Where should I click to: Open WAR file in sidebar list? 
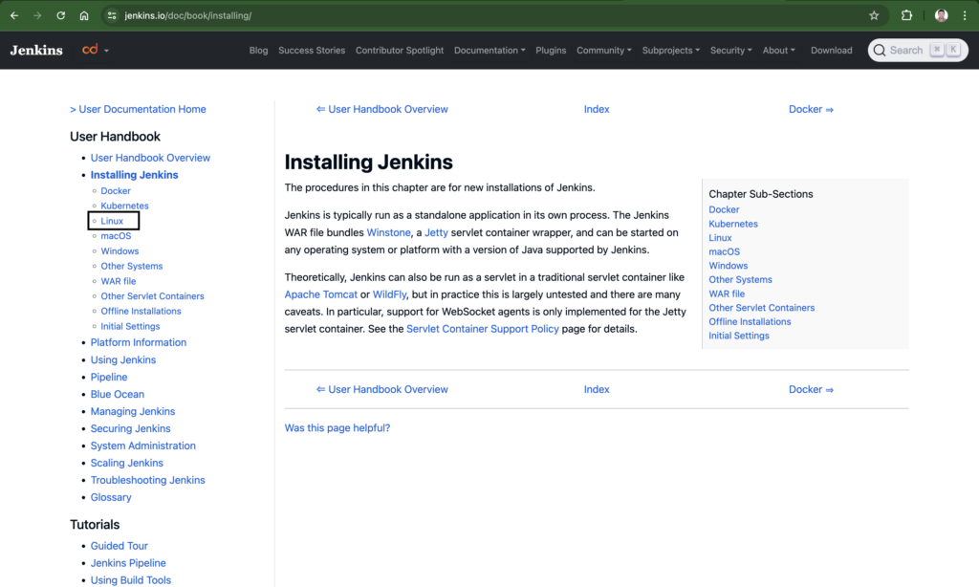[119, 281]
